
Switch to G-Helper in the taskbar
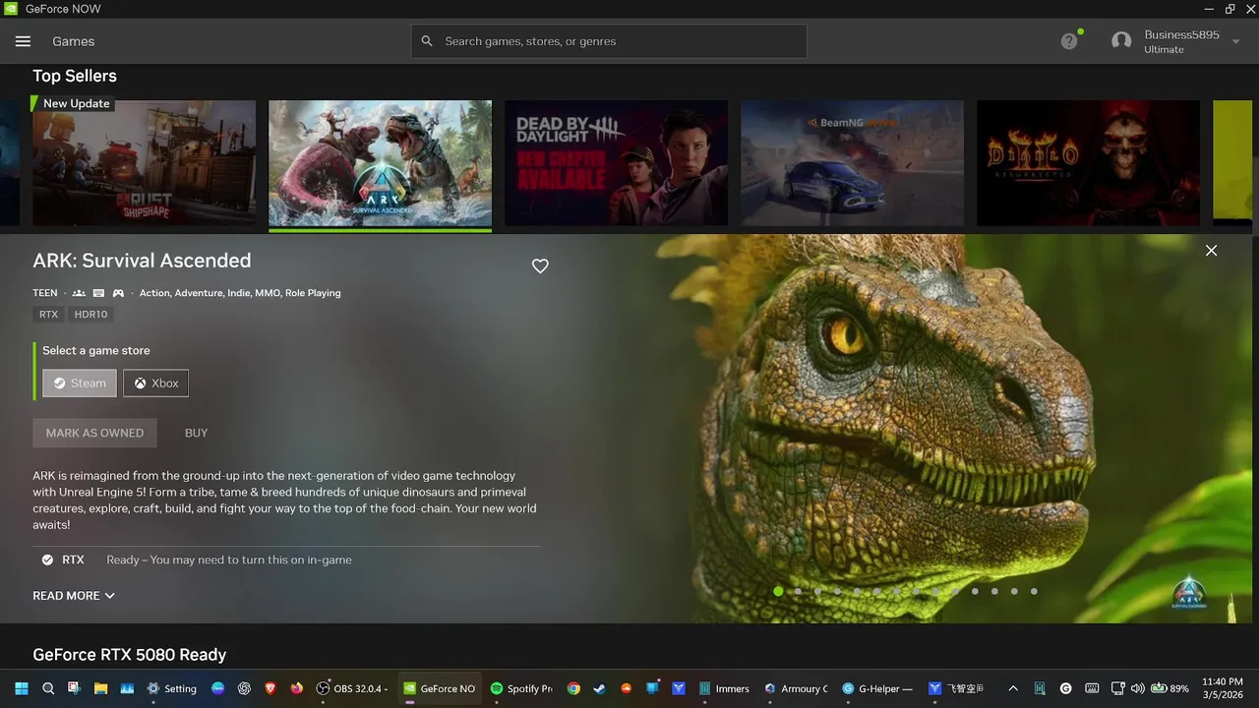878,688
